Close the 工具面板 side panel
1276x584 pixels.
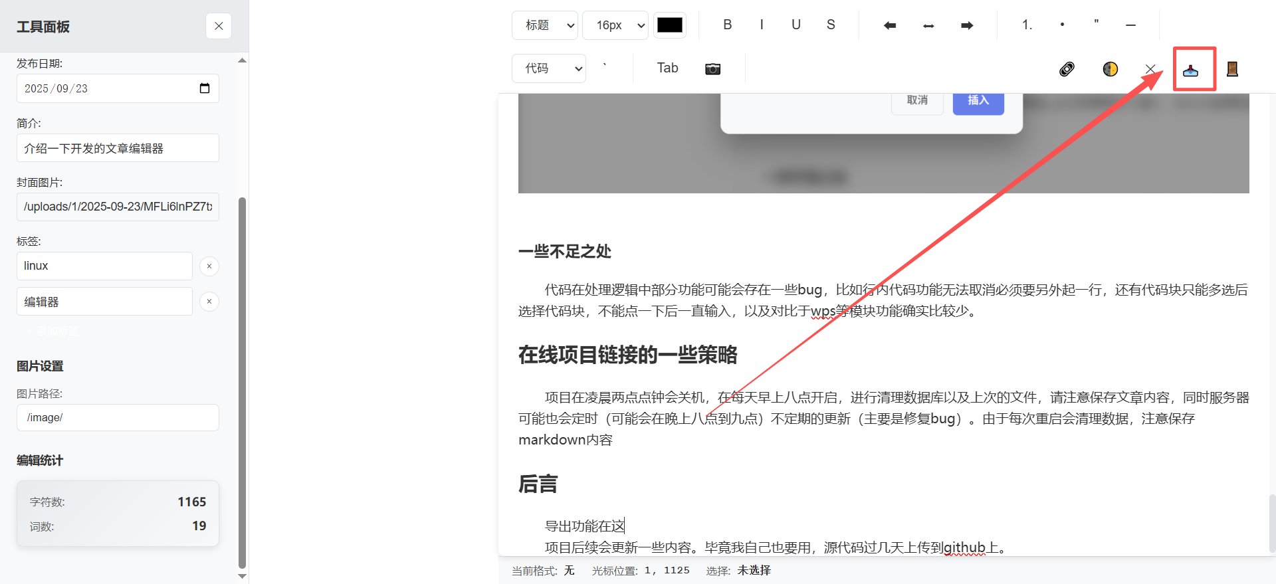tap(219, 26)
